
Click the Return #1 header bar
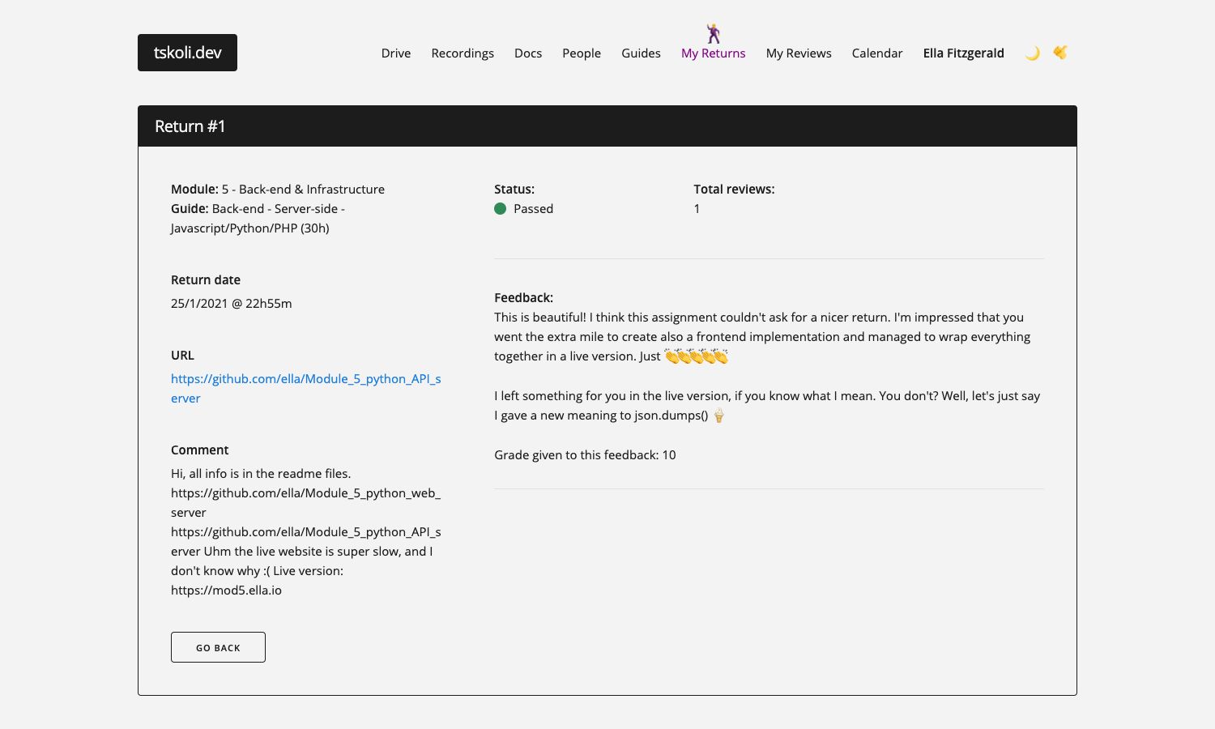pos(607,126)
